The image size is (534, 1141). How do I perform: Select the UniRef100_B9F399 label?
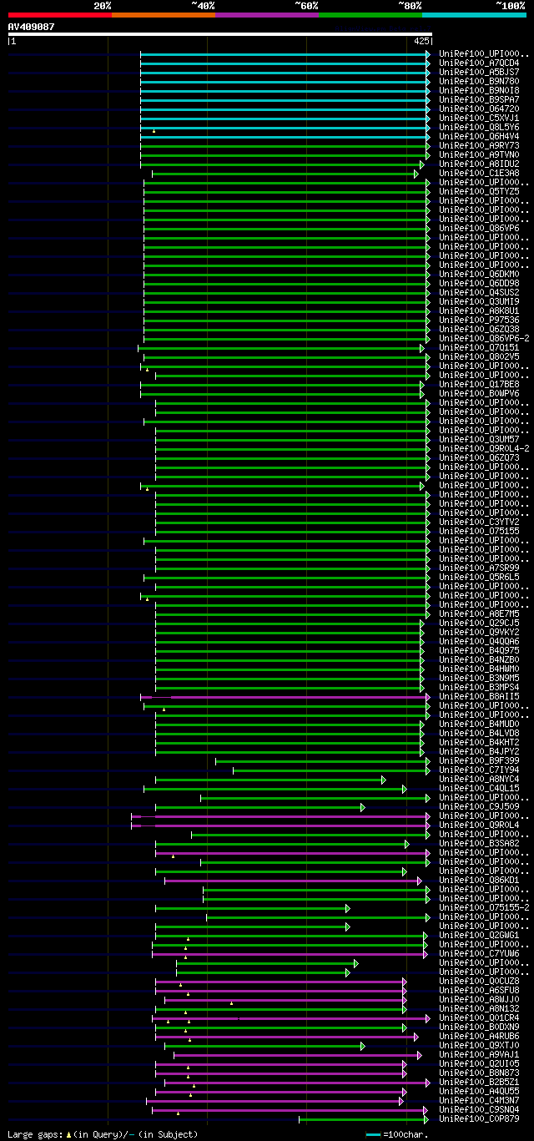479,760
